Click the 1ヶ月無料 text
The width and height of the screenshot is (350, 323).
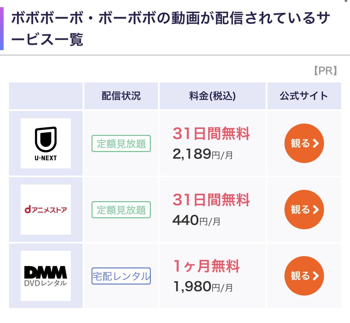click(206, 266)
